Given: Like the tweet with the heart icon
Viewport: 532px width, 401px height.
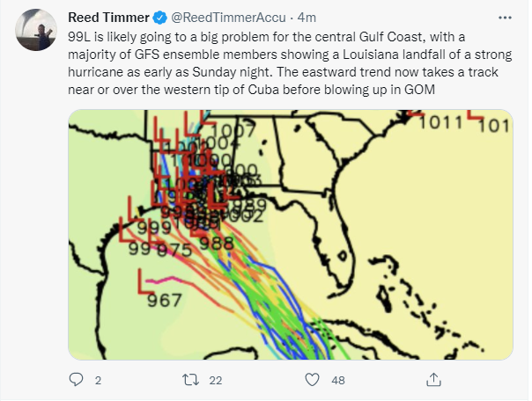Looking at the screenshot, I should pyautogui.click(x=313, y=380).
